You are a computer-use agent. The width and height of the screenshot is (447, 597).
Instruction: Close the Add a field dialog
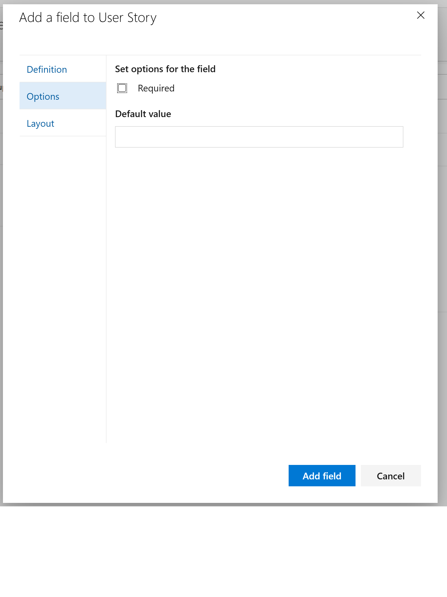pos(420,16)
